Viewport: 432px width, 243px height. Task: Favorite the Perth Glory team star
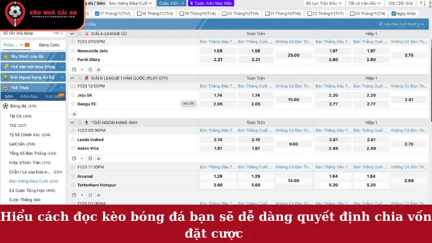pyautogui.click(x=73, y=59)
